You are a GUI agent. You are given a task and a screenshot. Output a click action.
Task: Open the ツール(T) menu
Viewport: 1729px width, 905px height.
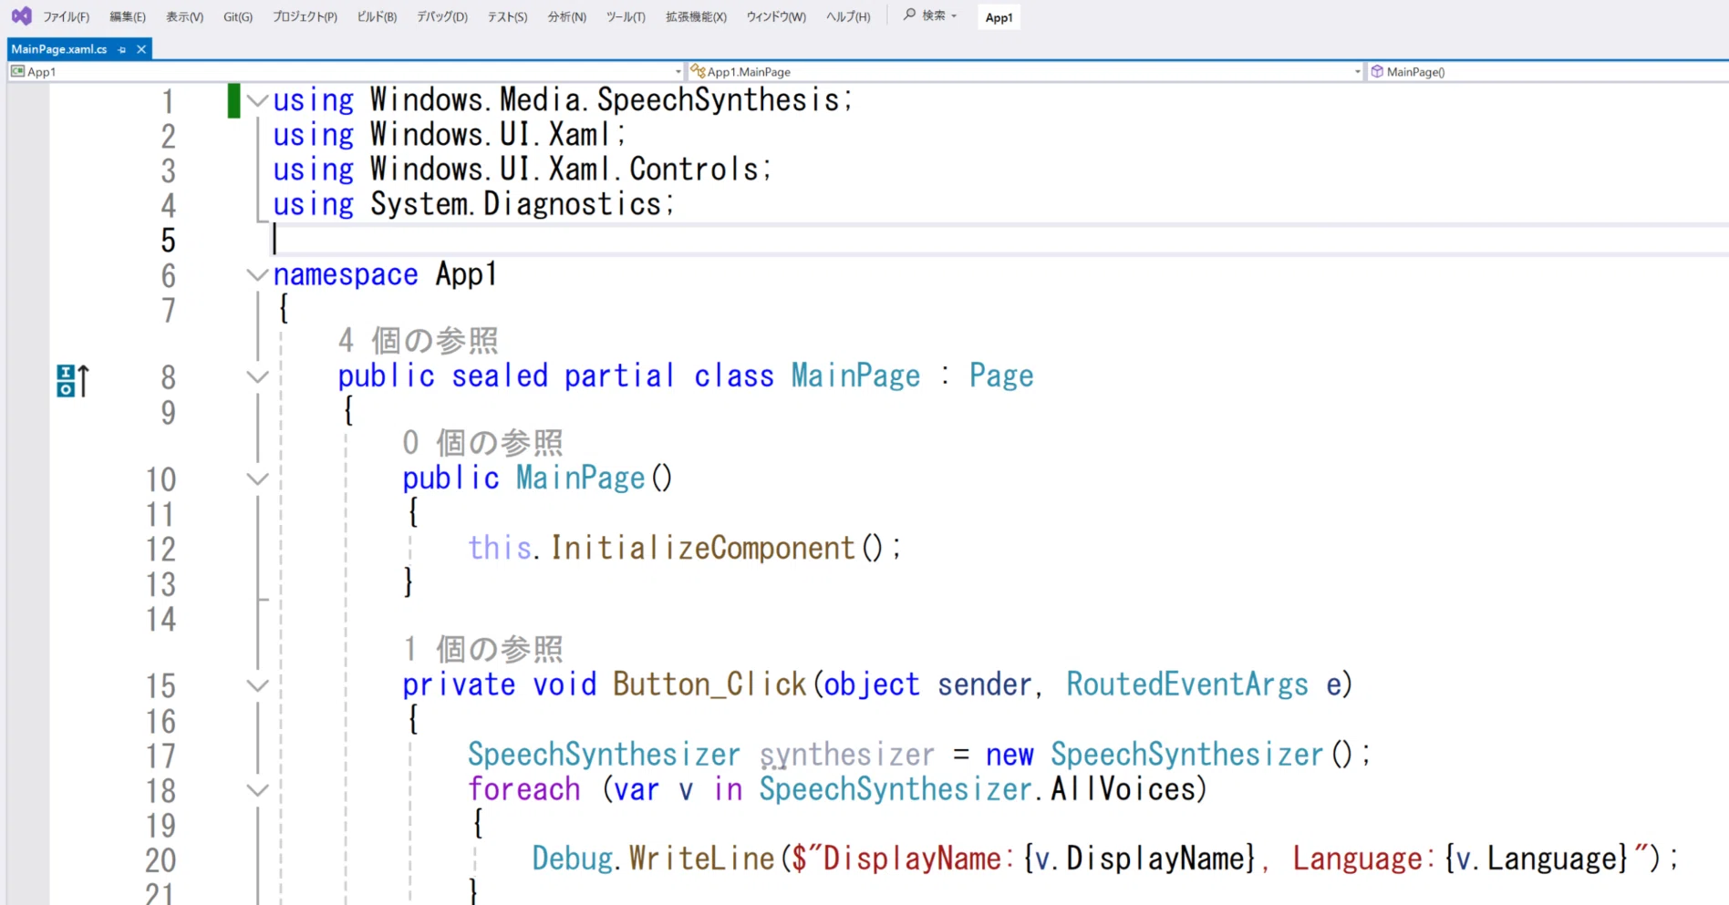coord(626,16)
